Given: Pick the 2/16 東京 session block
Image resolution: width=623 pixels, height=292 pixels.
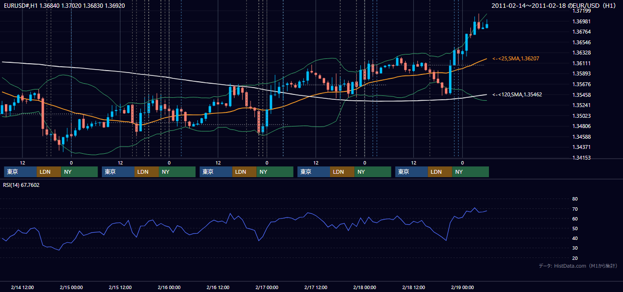Looking at the screenshot, I should click(x=216, y=172).
